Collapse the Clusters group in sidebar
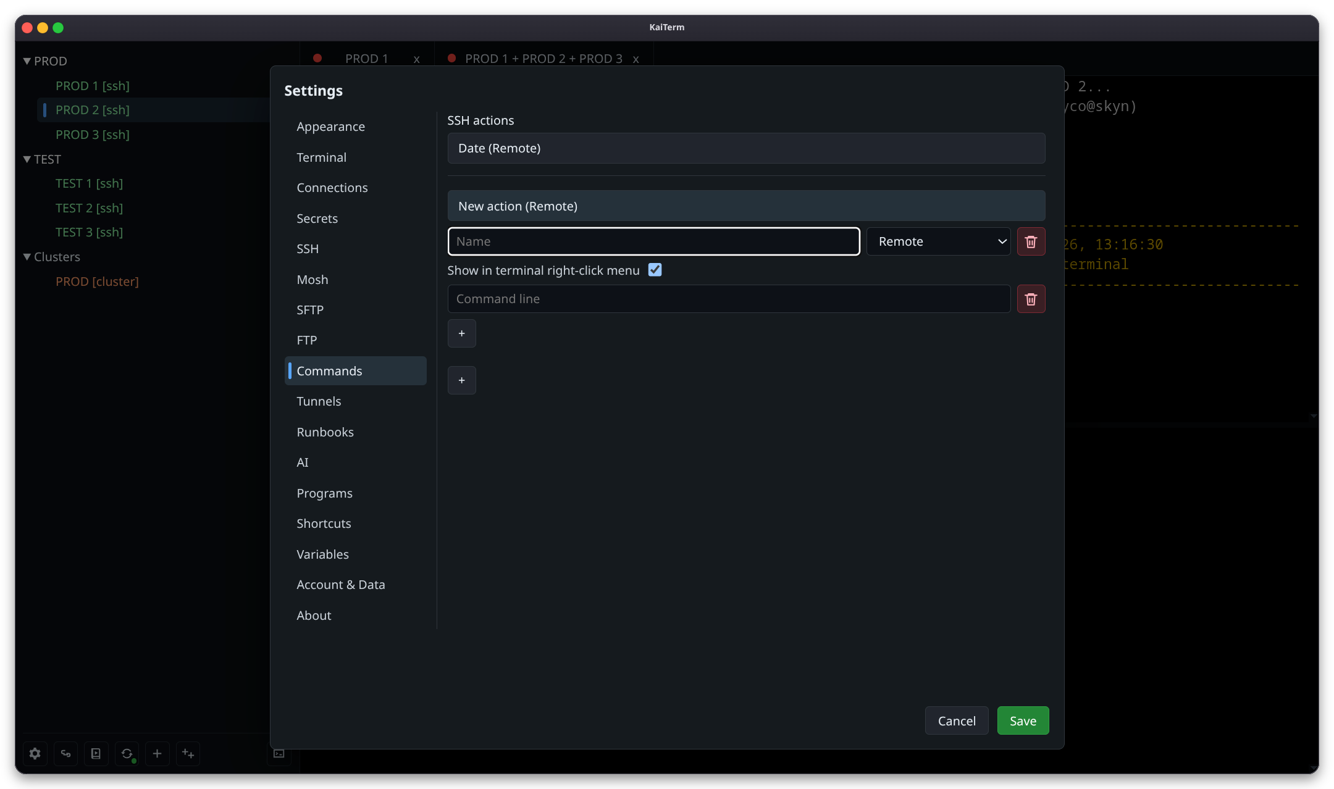 pos(27,257)
